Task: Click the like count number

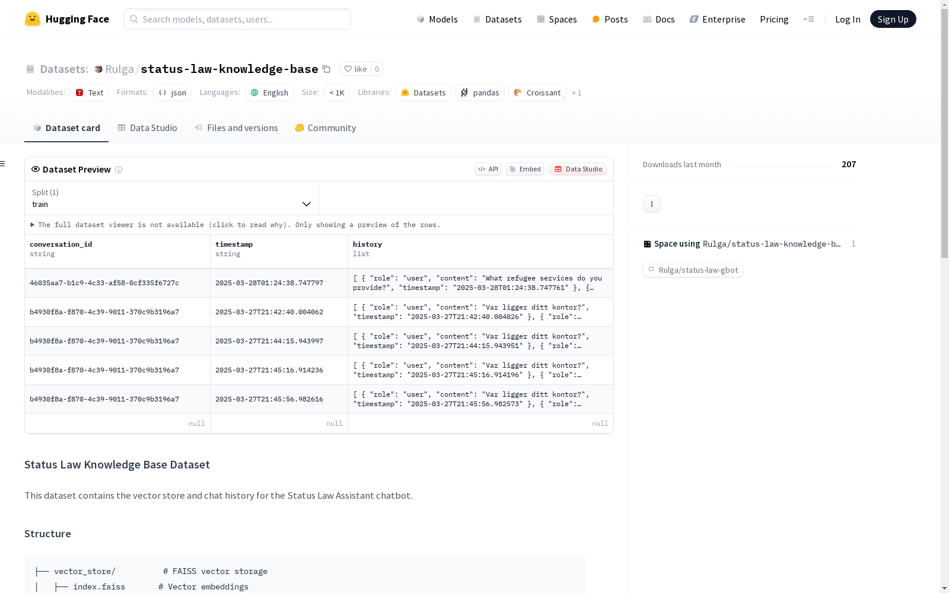Action: point(377,69)
